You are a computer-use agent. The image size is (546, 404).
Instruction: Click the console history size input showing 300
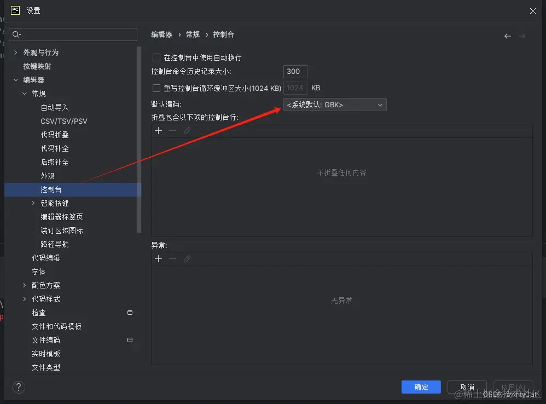(295, 71)
